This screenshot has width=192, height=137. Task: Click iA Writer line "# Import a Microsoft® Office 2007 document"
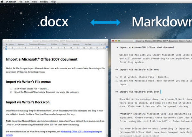pyautogui.click(x=146, y=47)
